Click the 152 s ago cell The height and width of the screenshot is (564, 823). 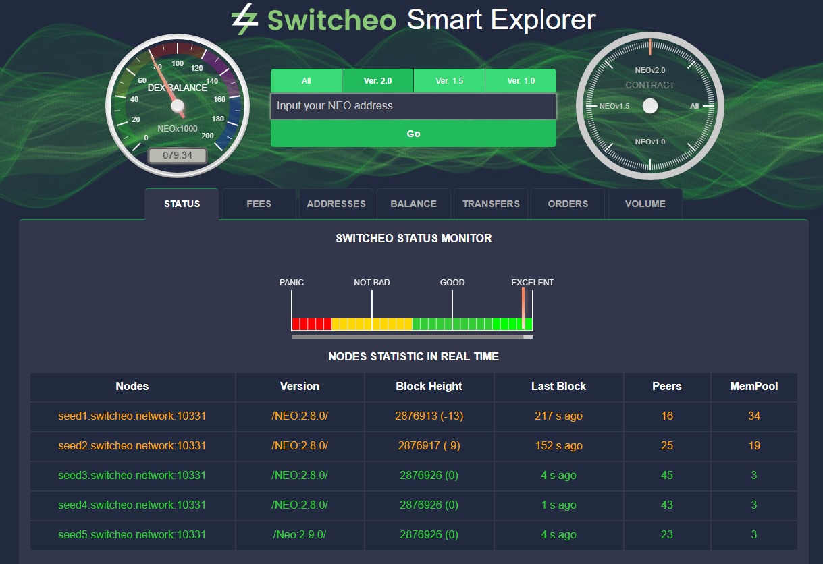coord(558,446)
